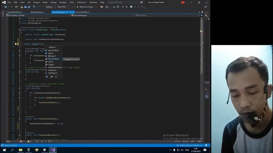Click the split editor icon
273x153 pixels.
pos(202,15)
